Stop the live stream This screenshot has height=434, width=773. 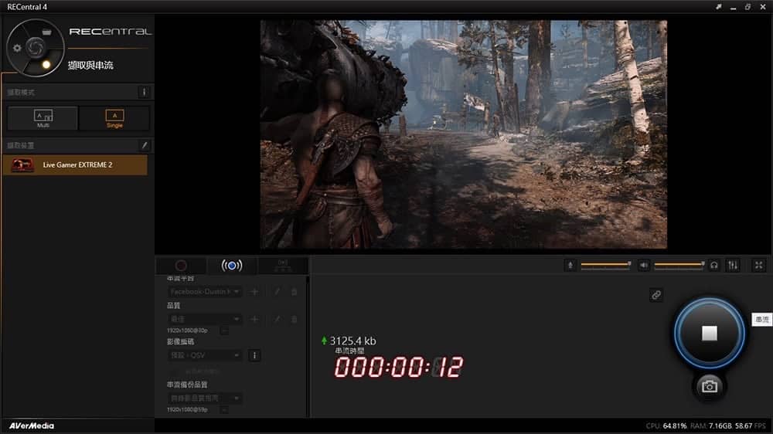click(x=710, y=333)
